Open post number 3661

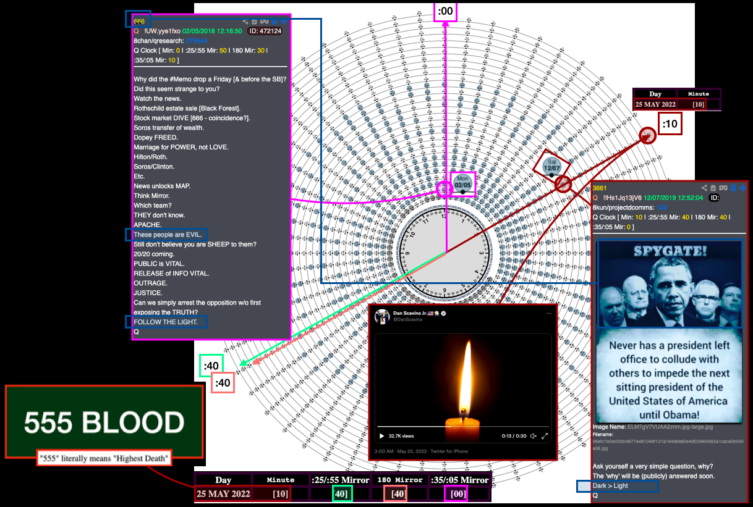click(x=600, y=188)
